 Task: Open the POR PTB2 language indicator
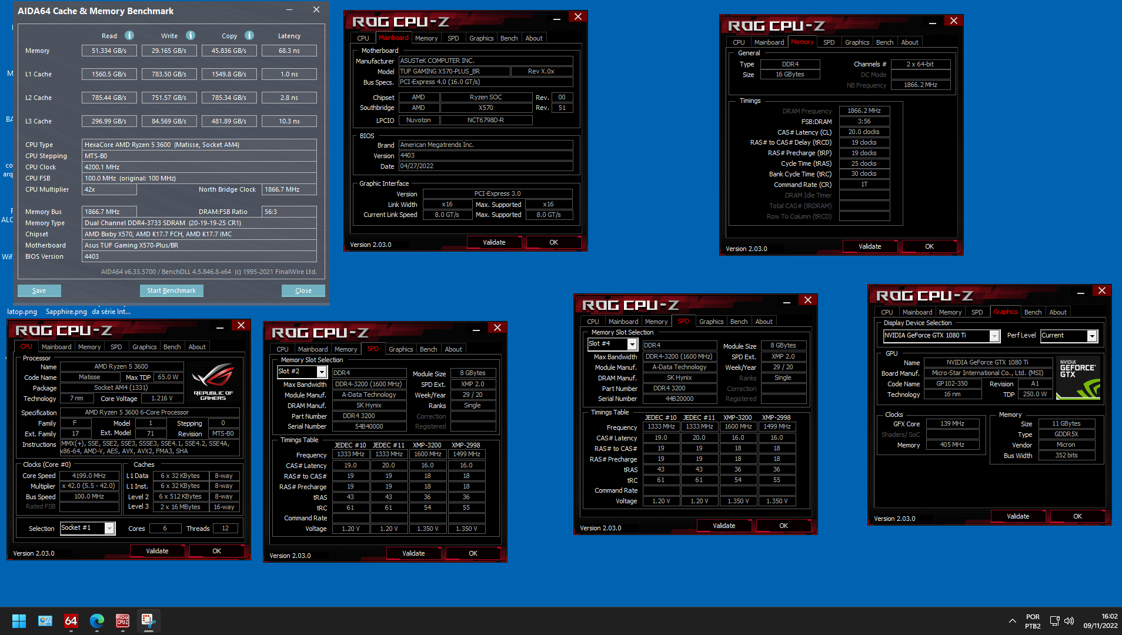point(1033,621)
